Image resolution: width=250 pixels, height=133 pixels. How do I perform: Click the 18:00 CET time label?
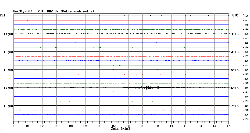[8, 106]
